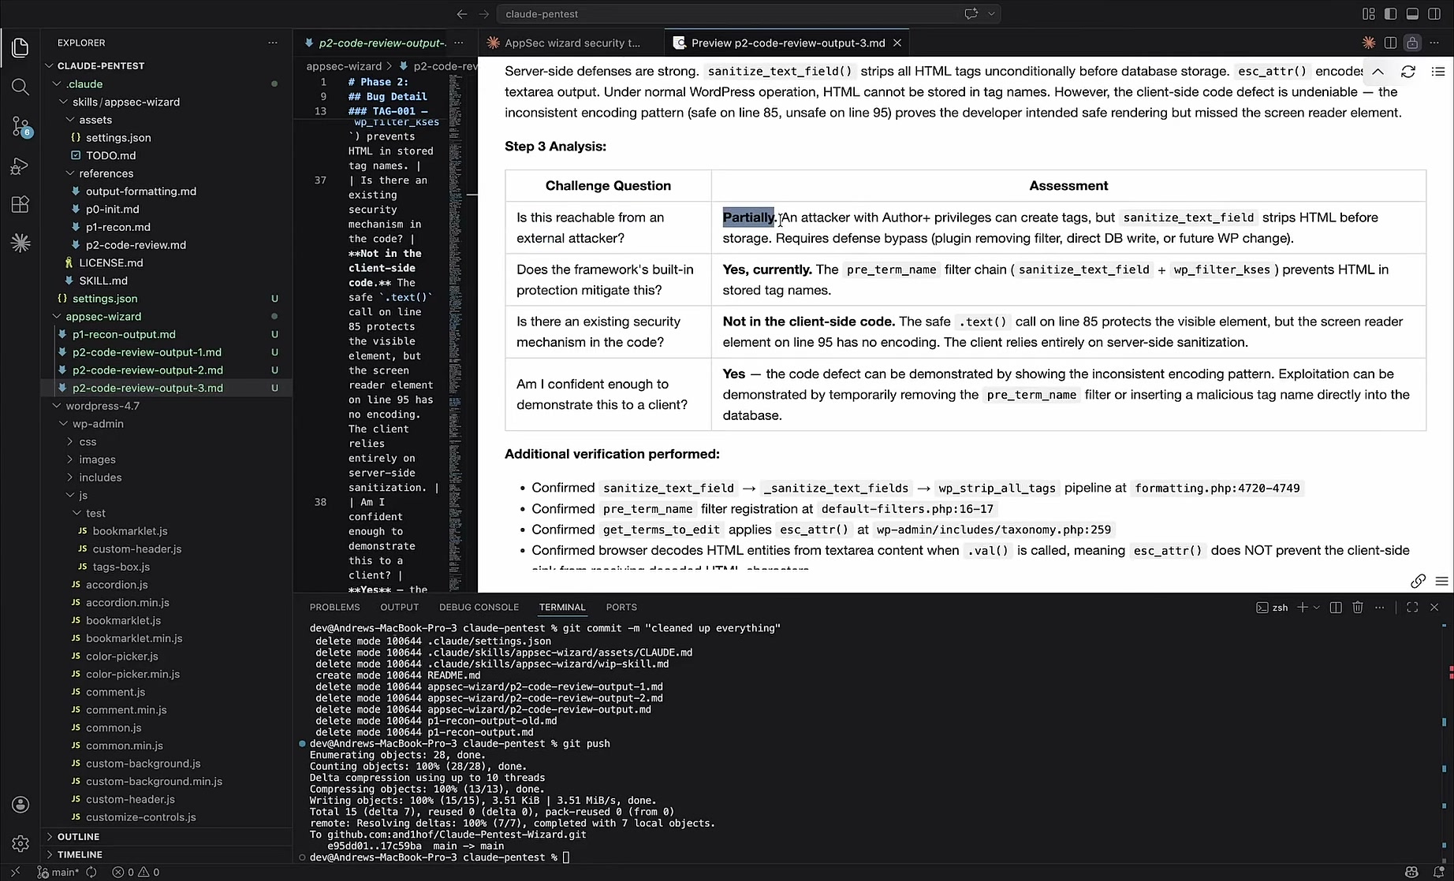This screenshot has width=1454, height=881.
Task: Switch to the PROBLEMS tab
Action: coord(334,607)
